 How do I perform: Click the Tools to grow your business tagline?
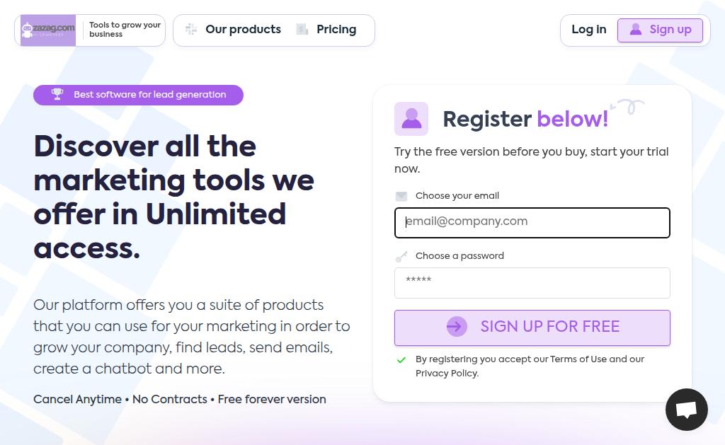tap(125, 30)
